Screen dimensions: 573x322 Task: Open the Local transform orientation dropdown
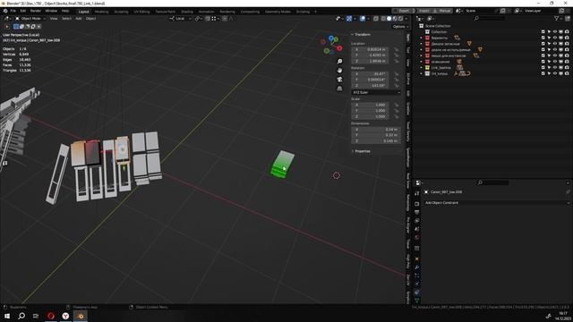[181, 18]
